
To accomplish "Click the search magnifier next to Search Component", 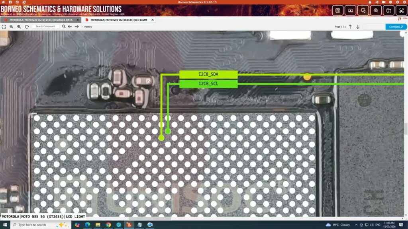I will pyautogui.click(x=64, y=27).
